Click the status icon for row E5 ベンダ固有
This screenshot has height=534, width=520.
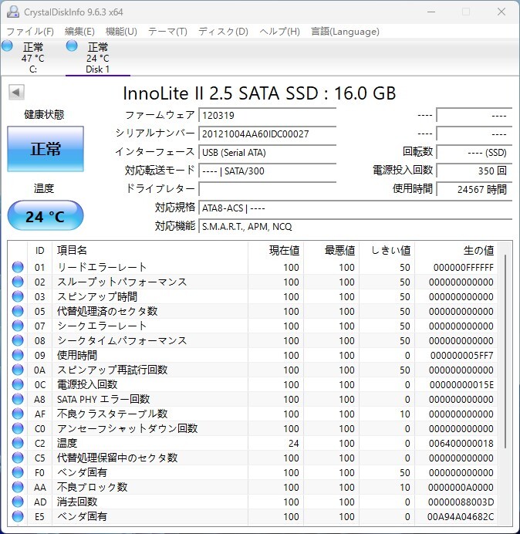tap(18, 516)
